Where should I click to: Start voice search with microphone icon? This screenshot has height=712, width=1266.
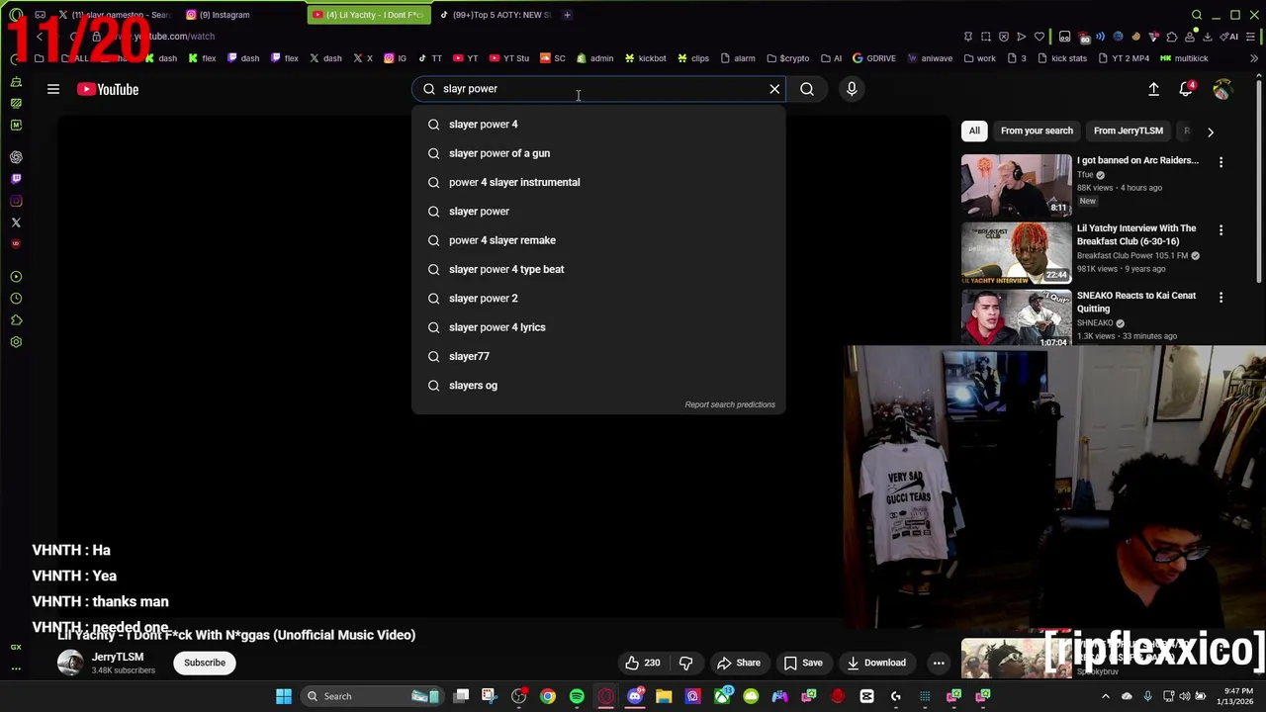pos(852,89)
